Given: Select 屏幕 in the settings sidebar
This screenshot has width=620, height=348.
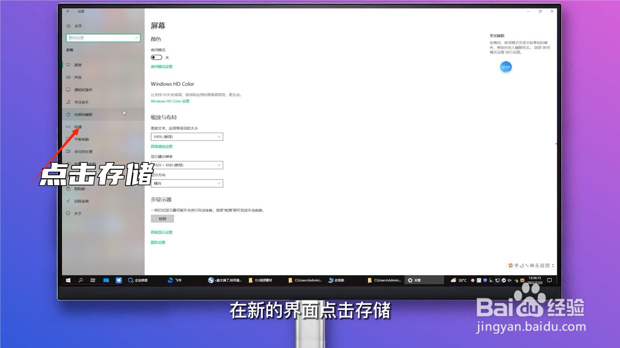Looking at the screenshot, I should pos(78,65).
